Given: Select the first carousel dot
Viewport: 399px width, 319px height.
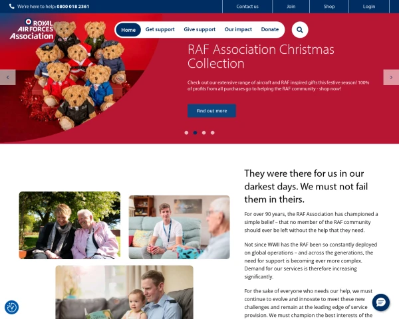Looking at the screenshot, I should point(186,132).
